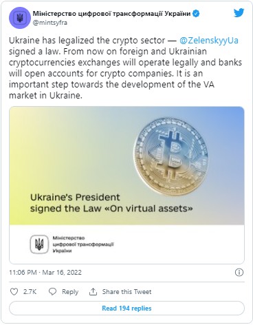Click the Reply speech bubble icon
The width and height of the screenshot is (253, 325).
(x=52, y=292)
